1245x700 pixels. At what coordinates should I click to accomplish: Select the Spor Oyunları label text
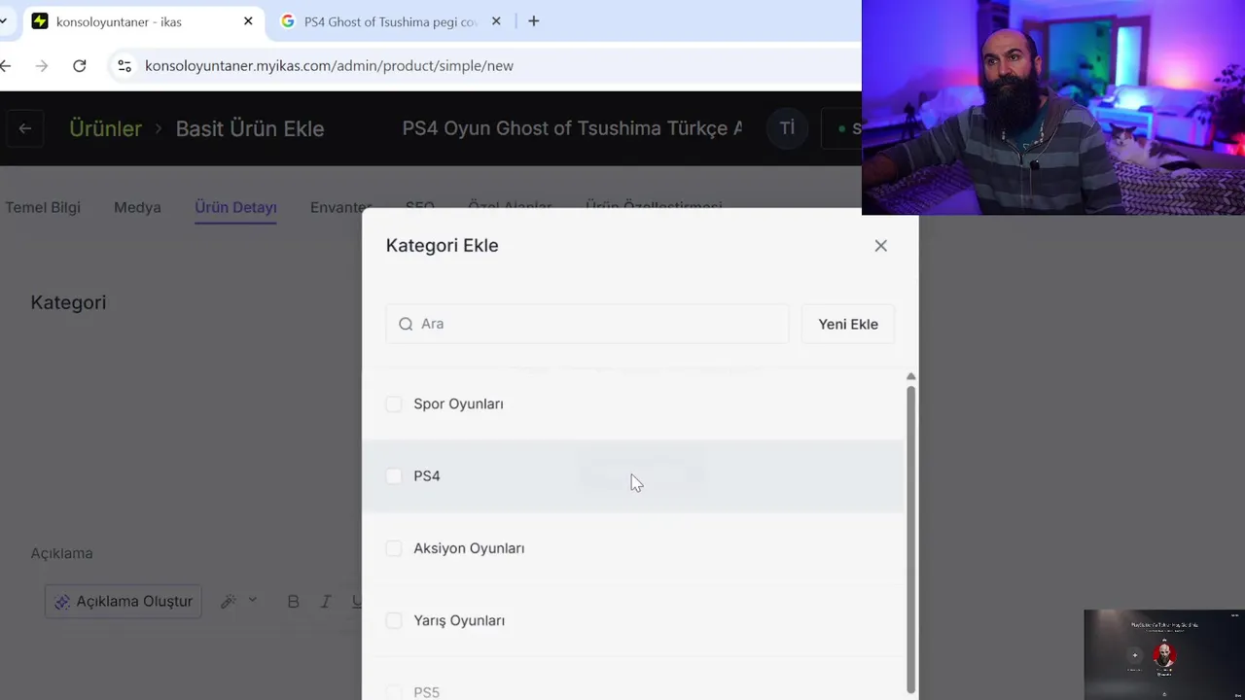(x=458, y=403)
